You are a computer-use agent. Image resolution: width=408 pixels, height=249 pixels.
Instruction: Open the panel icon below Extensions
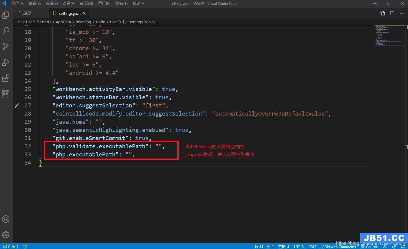(x=6, y=94)
